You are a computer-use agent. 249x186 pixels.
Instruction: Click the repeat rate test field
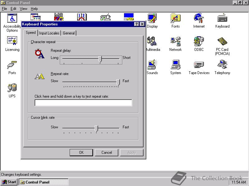coord(83,103)
